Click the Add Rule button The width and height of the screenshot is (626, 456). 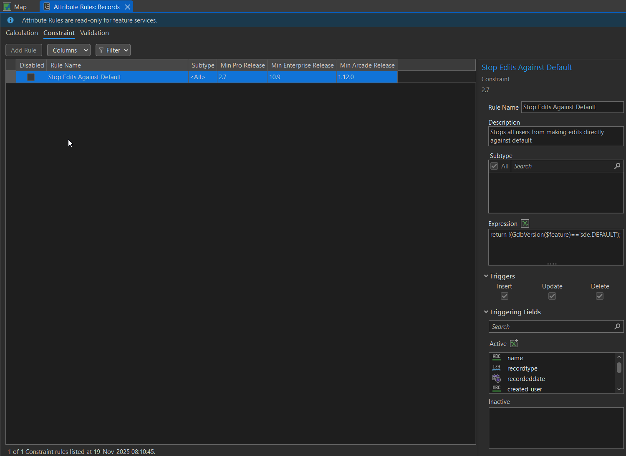24,50
